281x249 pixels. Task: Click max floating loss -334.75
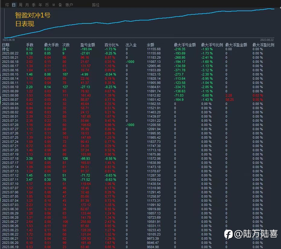tap(180, 87)
